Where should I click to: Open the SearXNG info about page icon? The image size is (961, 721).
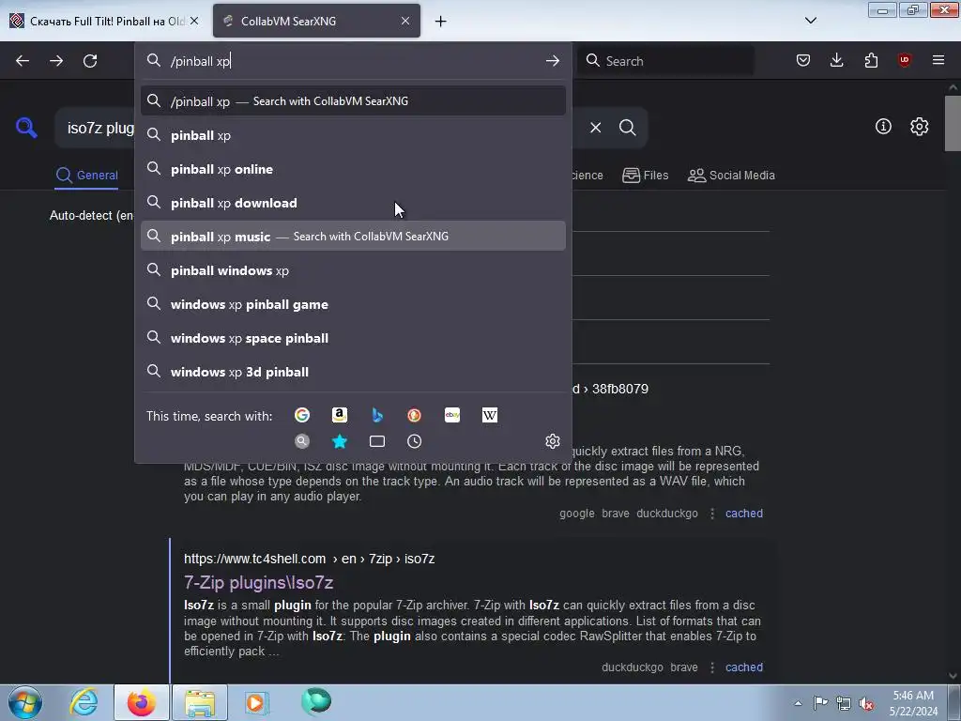click(883, 127)
